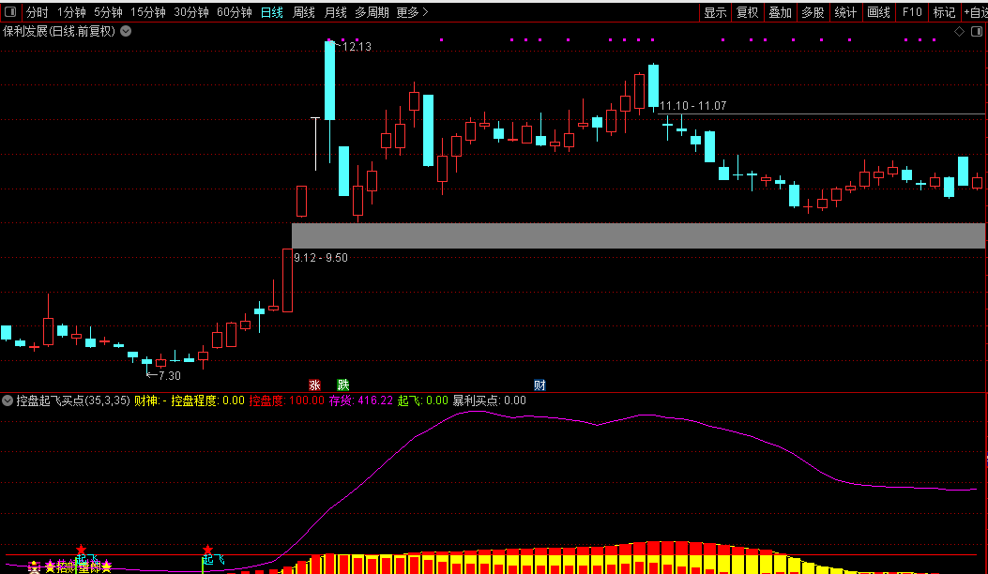Click indicator name 控盘起飞买点(35,3,35)
988x574 pixels.
[73, 400]
